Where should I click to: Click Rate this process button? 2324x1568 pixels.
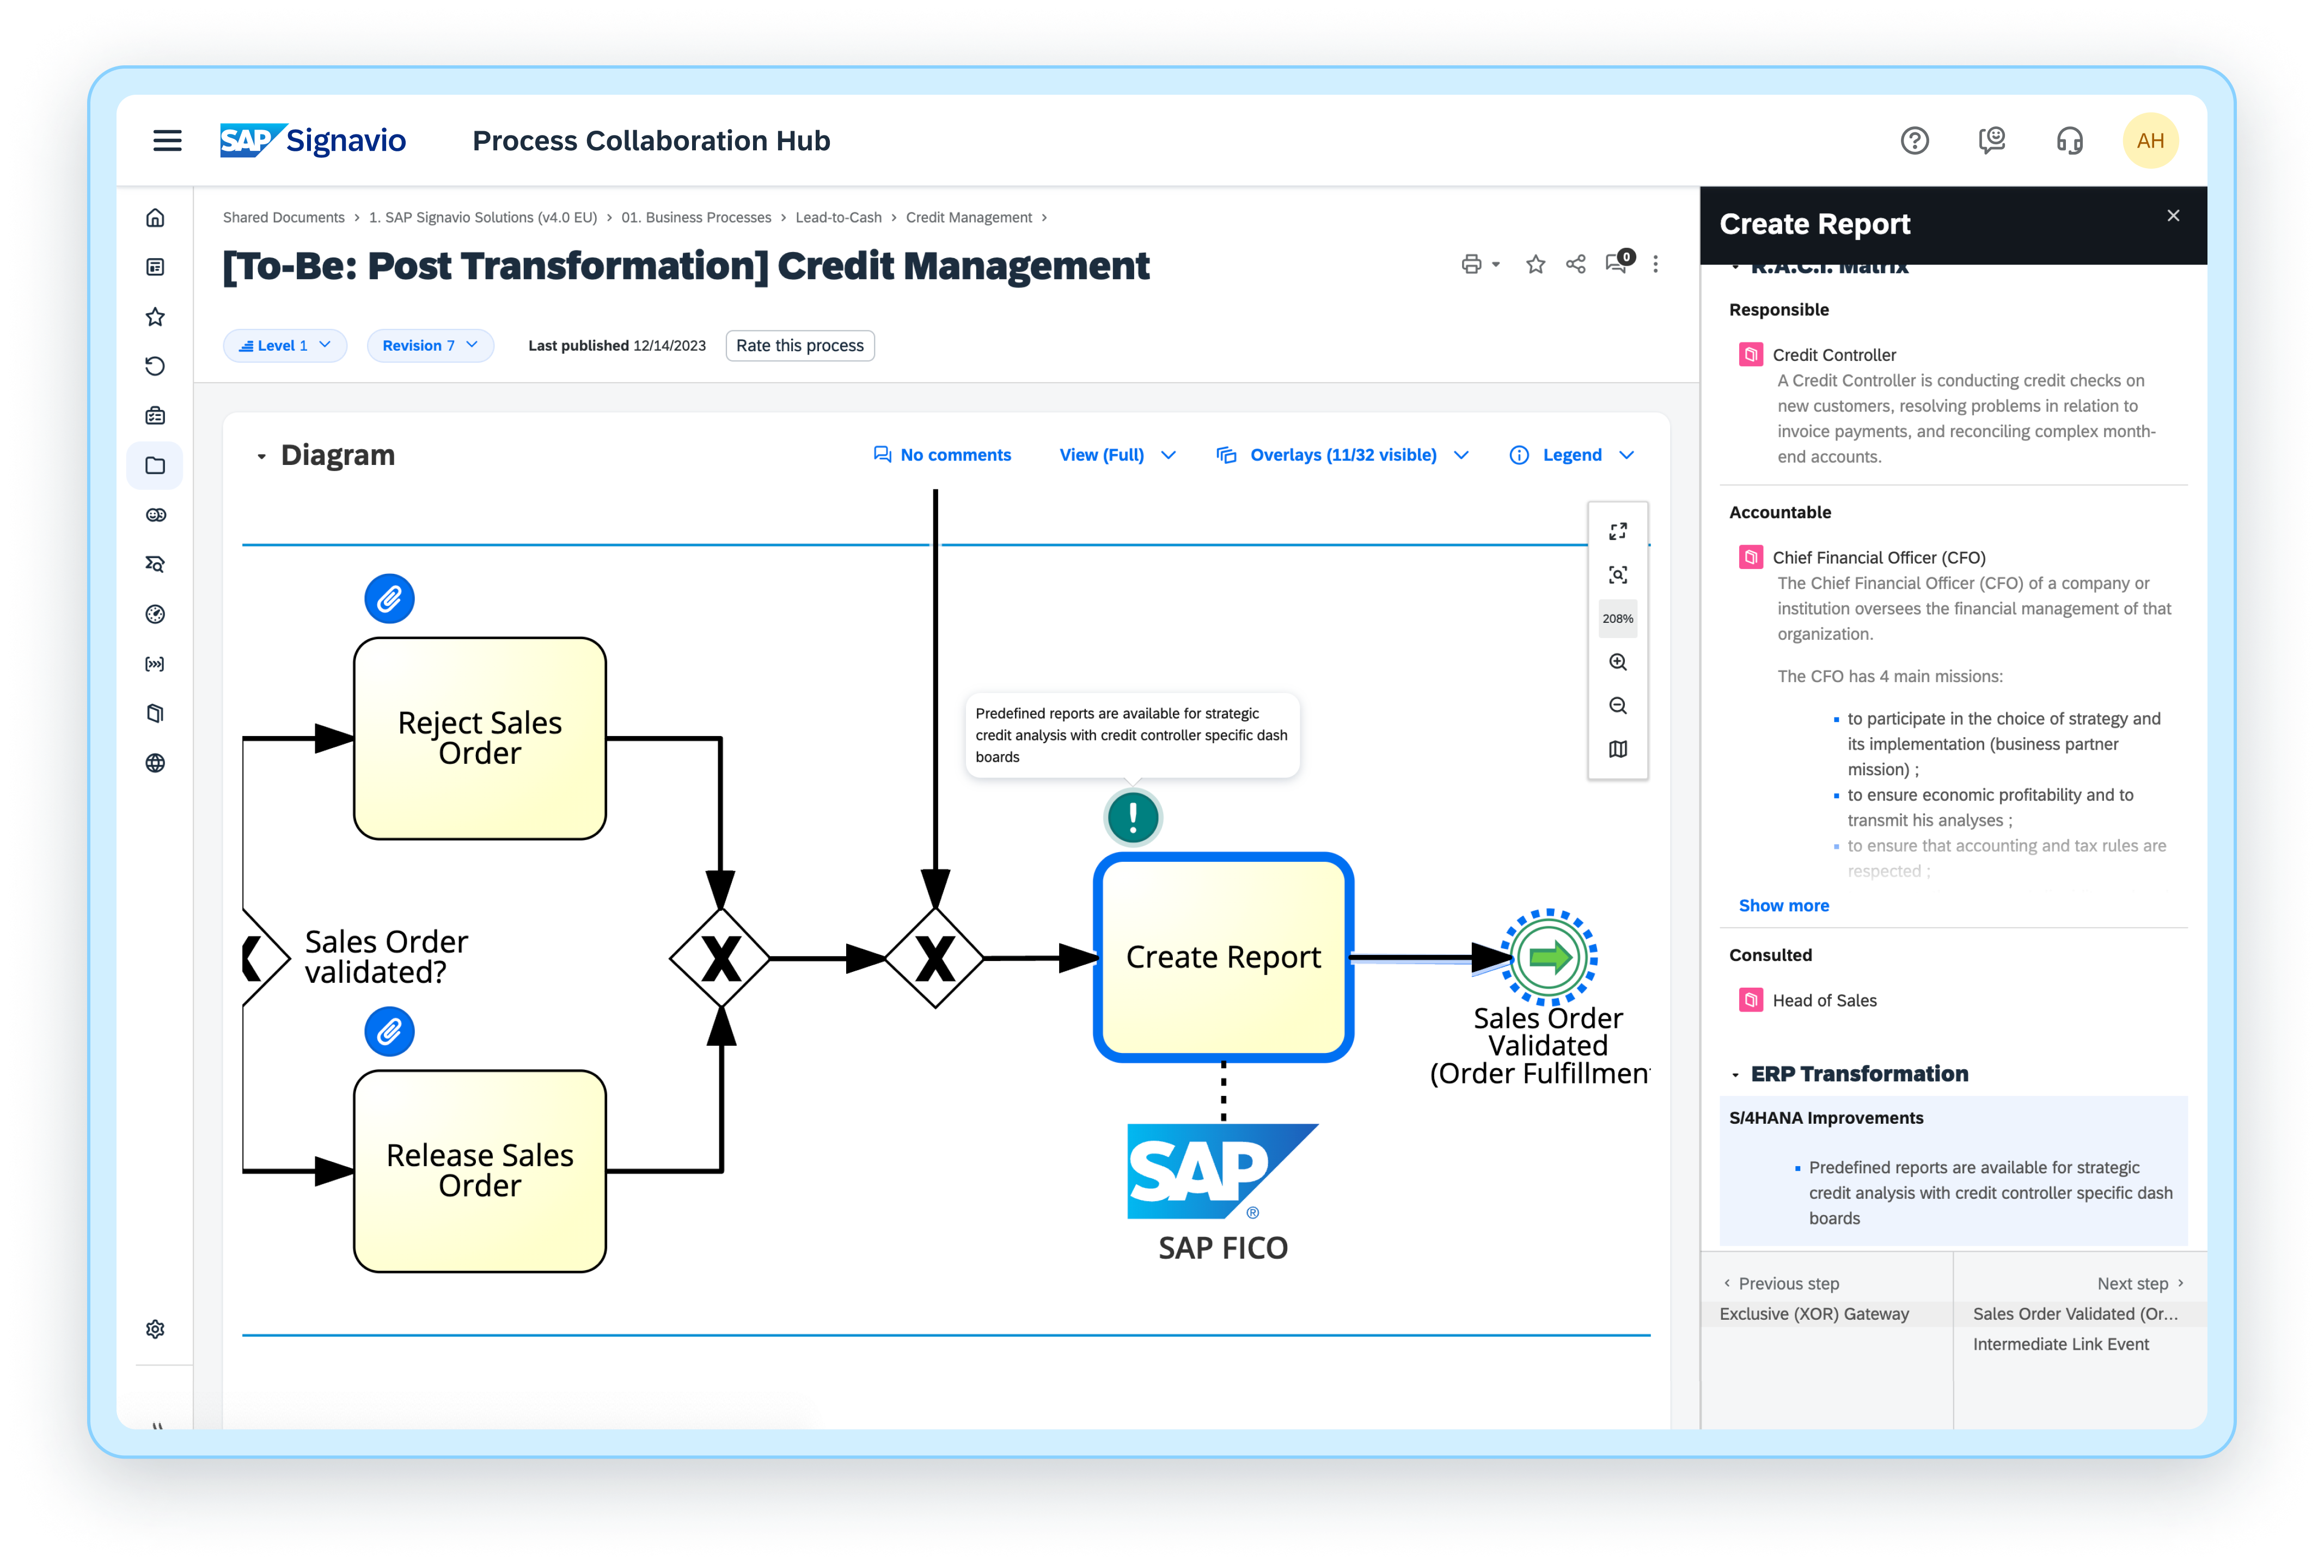click(x=799, y=346)
